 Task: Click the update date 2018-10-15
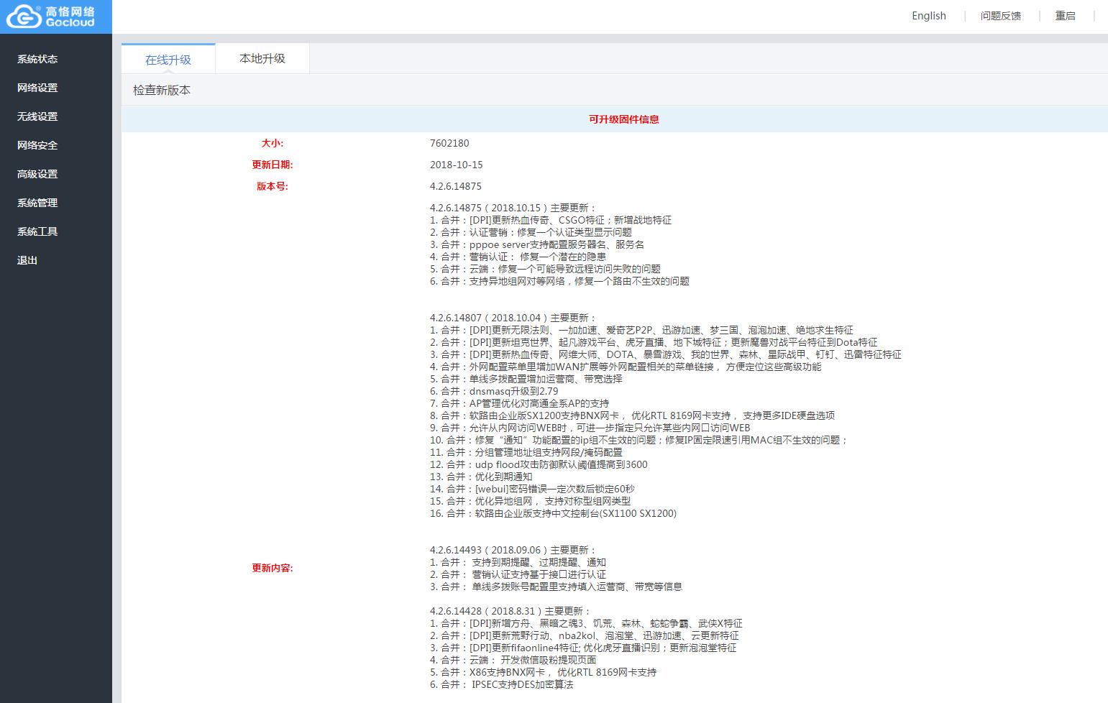456,165
